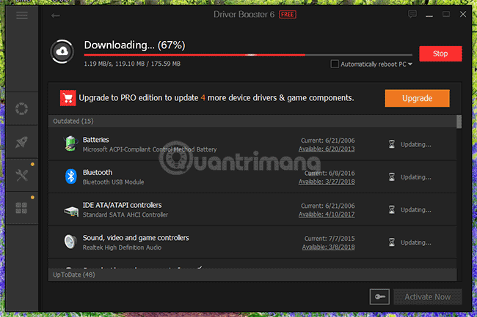Click the download progress bar

click(248, 55)
